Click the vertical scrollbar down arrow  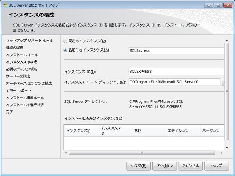pos(227,148)
